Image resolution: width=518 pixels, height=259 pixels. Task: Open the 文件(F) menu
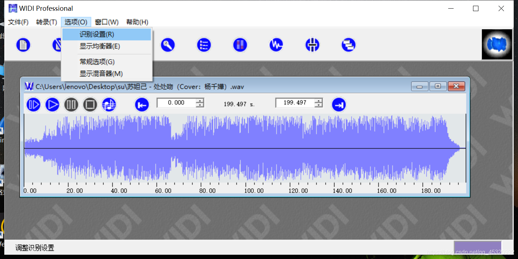[18, 22]
